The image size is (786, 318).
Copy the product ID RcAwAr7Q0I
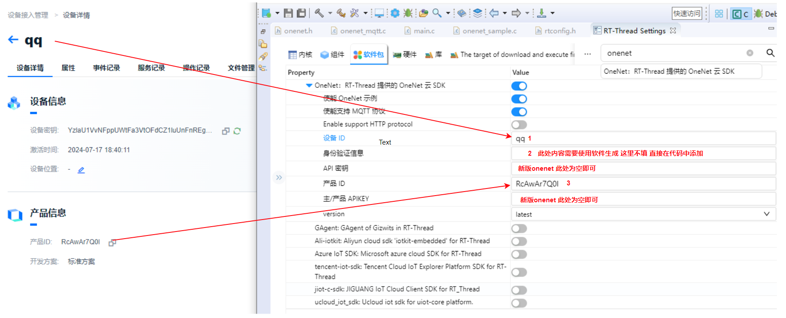pyautogui.click(x=112, y=243)
